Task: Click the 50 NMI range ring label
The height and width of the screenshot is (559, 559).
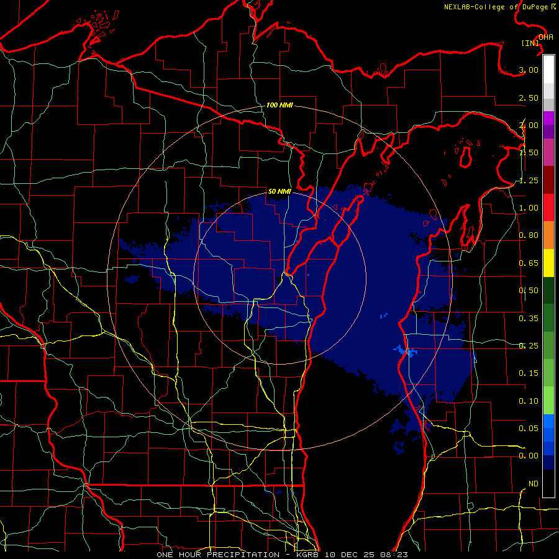Action: [x=279, y=191]
